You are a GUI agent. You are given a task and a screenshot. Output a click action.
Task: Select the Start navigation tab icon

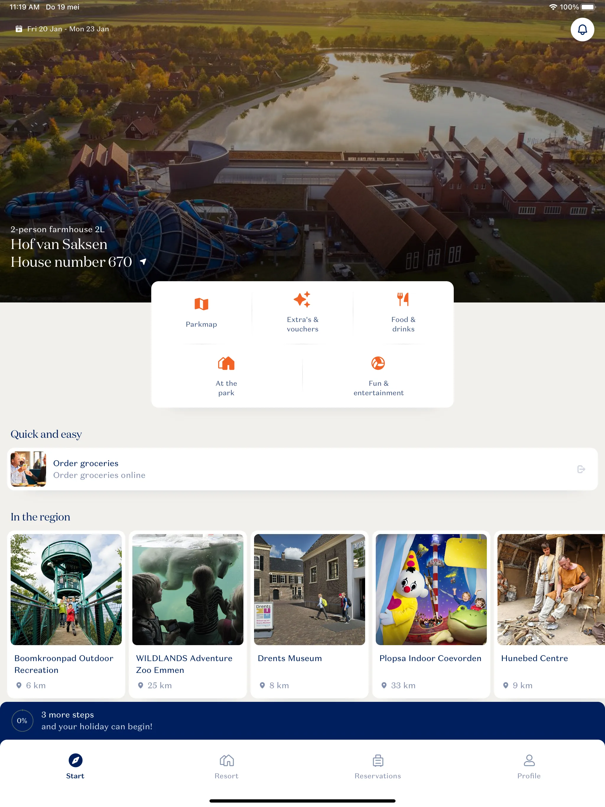76,760
